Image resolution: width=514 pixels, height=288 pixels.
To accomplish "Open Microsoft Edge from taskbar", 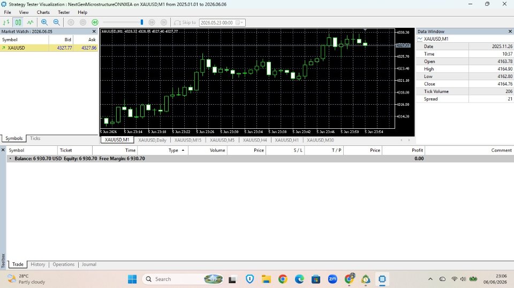I will pos(299,279).
